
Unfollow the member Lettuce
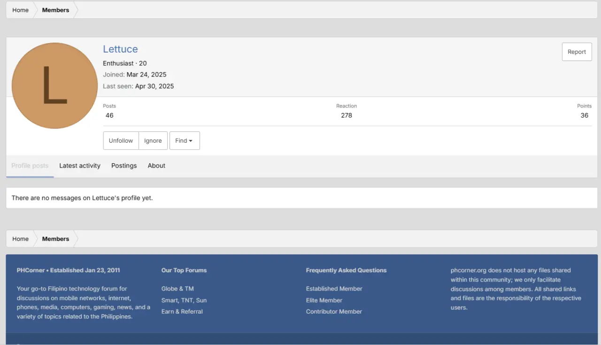pyautogui.click(x=121, y=141)
